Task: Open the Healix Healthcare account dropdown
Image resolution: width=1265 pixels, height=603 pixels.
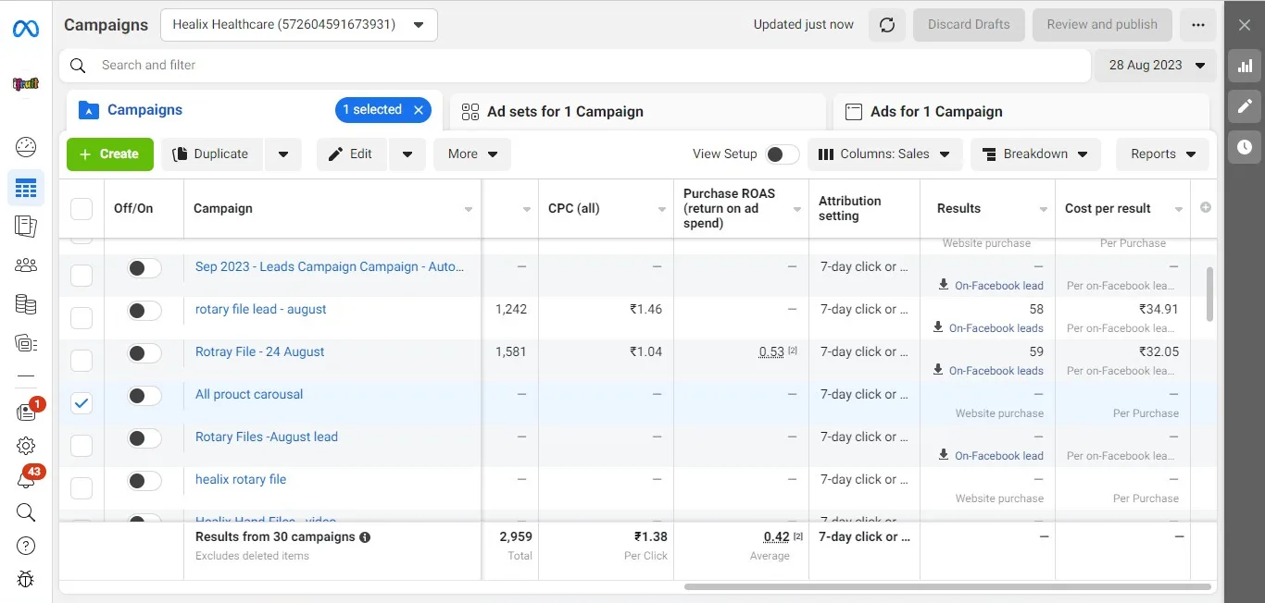Action: click(299, 25)
